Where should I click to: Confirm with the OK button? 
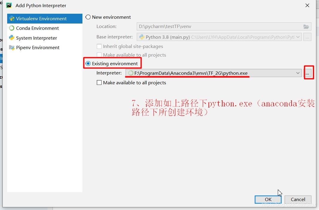(x=268, y=199)
